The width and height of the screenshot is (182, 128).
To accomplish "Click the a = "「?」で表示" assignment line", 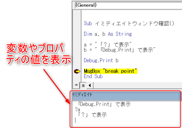I will tap(108, 44).
